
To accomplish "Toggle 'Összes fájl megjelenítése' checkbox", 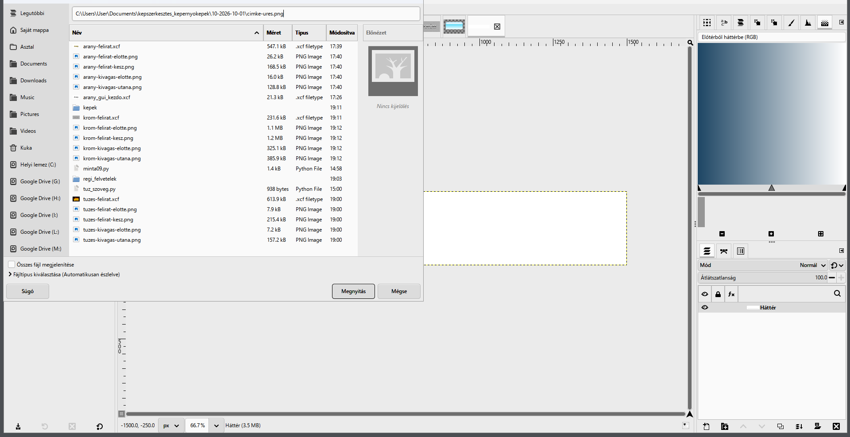I will point(12,264).
